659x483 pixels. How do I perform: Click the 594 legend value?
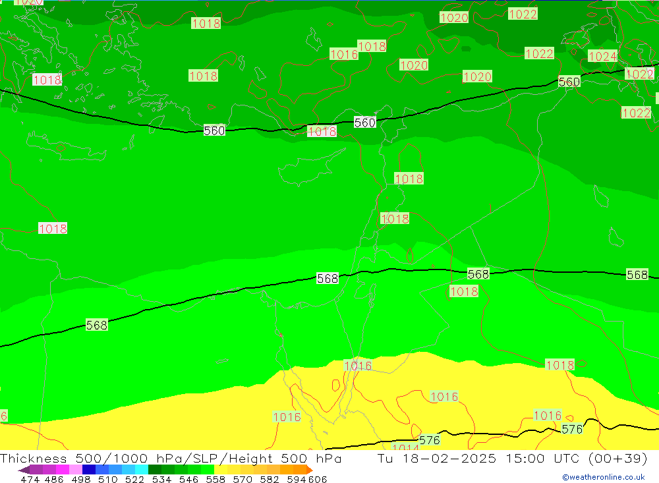coord(297,479)
